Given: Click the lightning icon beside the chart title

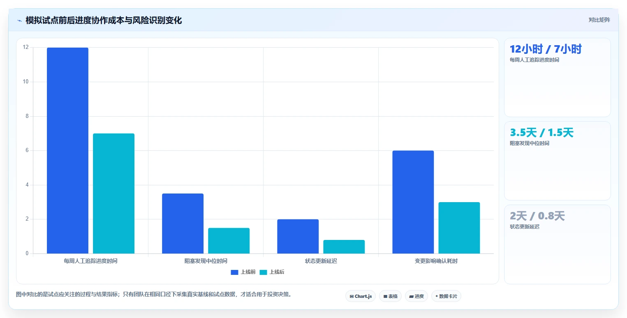Looking at the screenshot, I should [x=19, y=21].
